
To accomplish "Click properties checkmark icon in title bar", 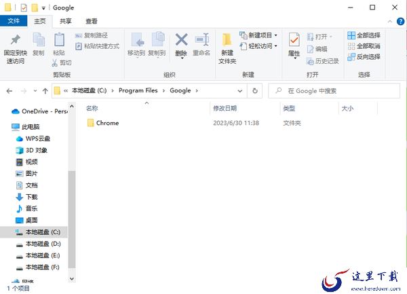I will point(24,7).
